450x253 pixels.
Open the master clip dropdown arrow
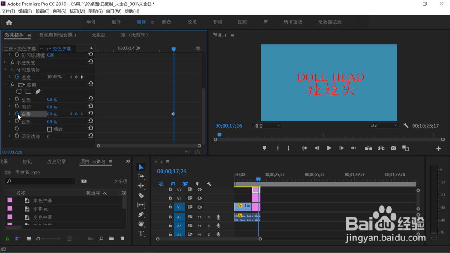point(41,49)
